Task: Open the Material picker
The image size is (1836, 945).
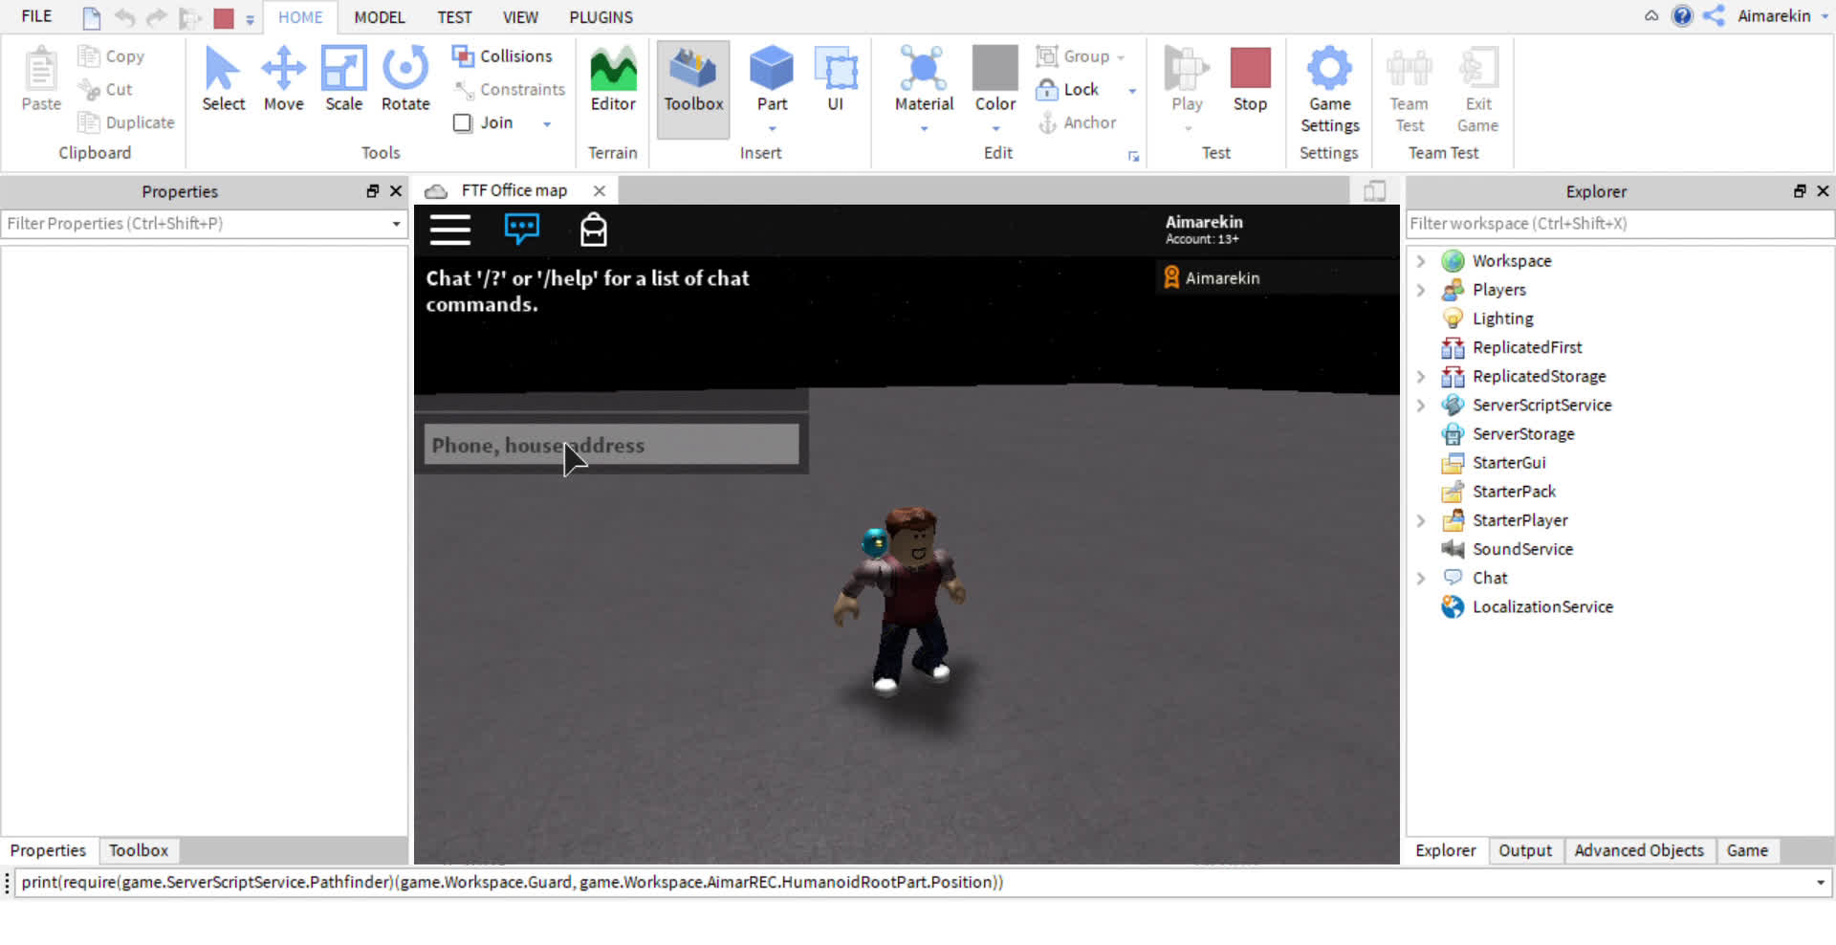Action: pyautogui.click(x=924, y=79)
